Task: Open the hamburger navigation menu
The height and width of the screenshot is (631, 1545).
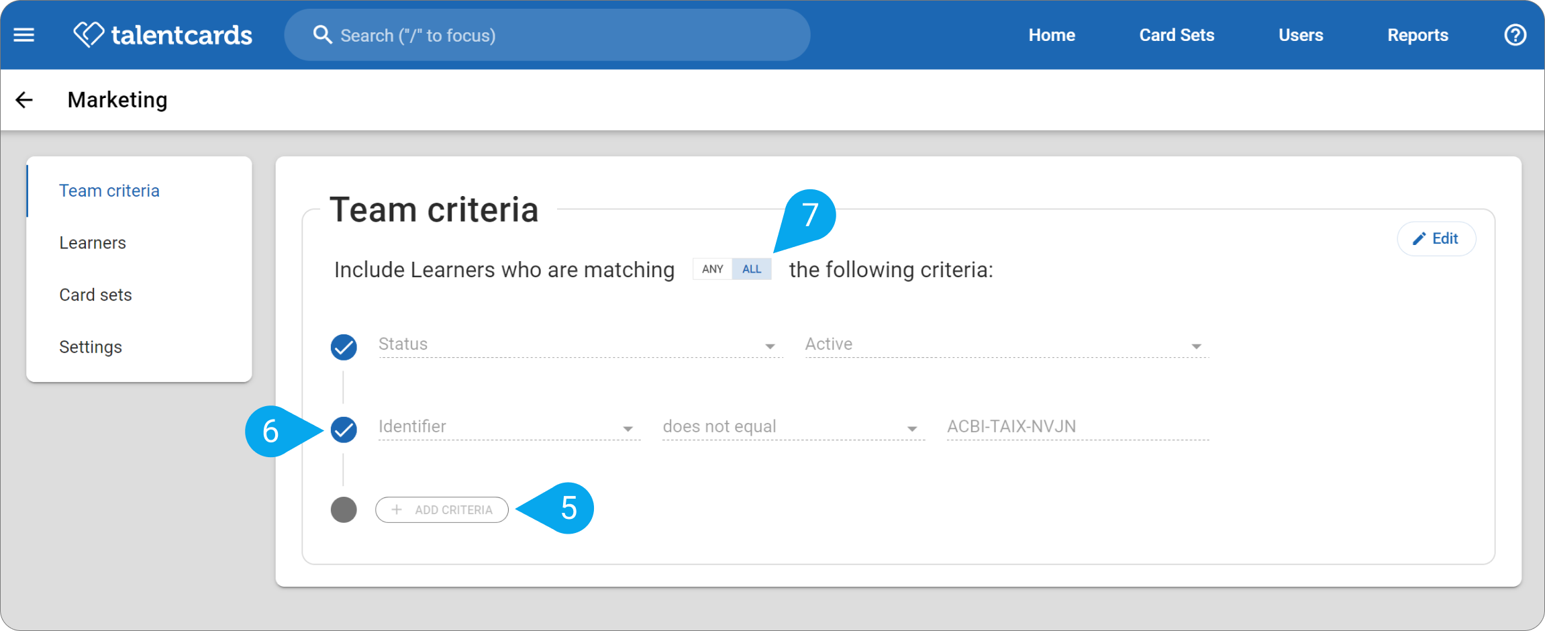Action: point(24,35)
